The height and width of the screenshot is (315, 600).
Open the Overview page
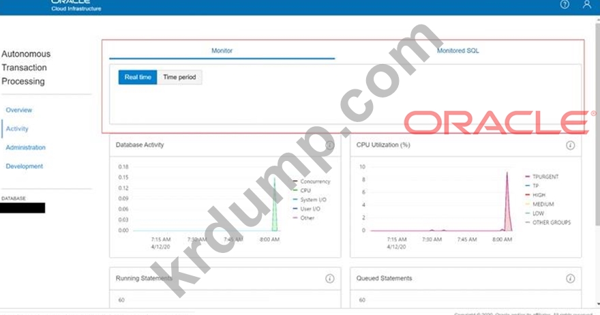[19, 110]
